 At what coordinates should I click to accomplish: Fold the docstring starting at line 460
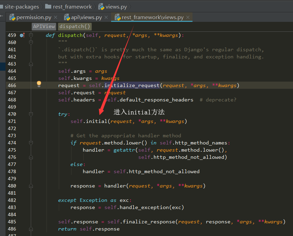click(x=31, y=42)
